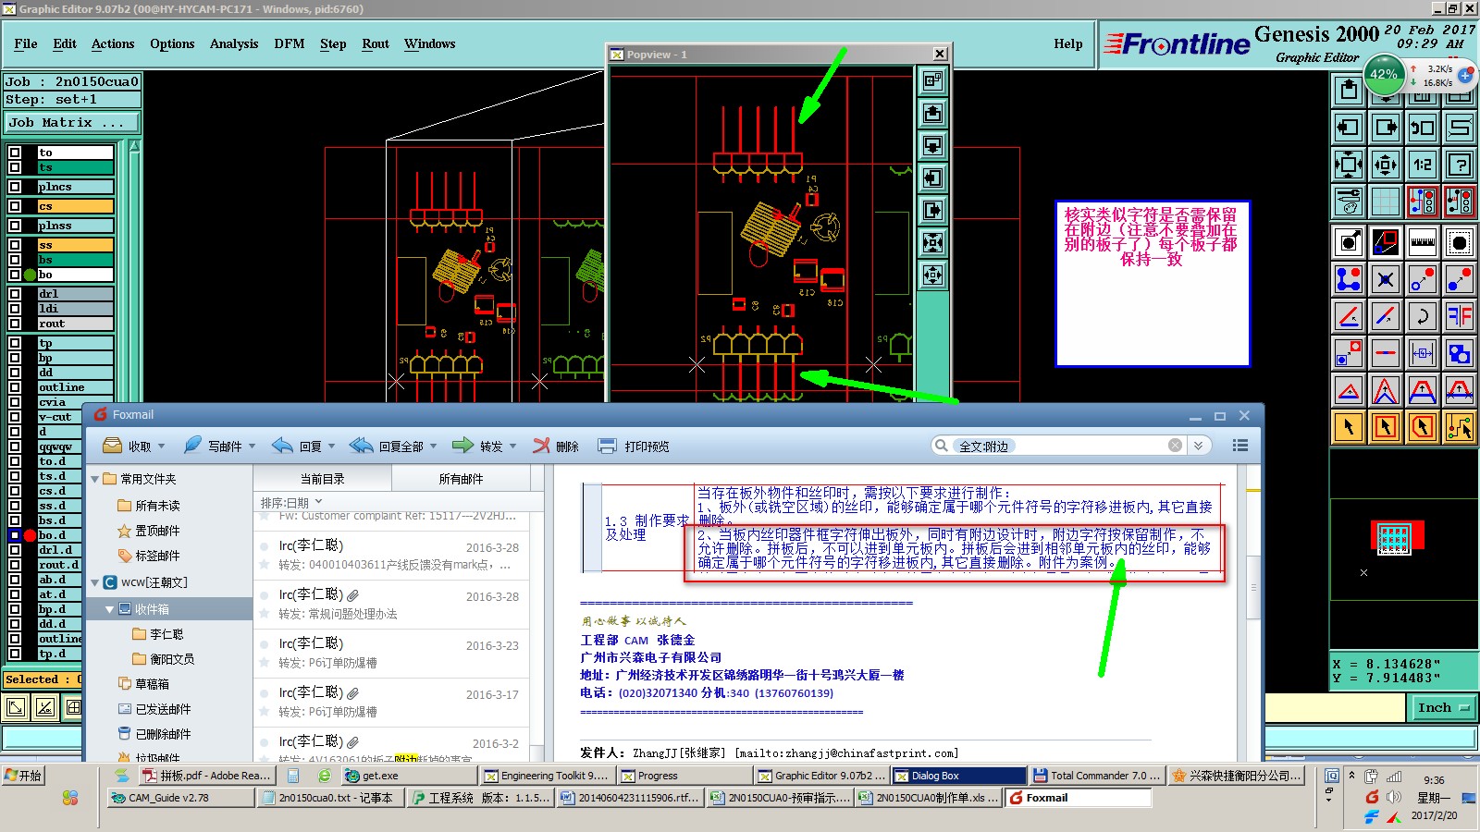Select the plain arrow pointer select tool
The height and width of the screenshot is (832, 1480).
1349,427
